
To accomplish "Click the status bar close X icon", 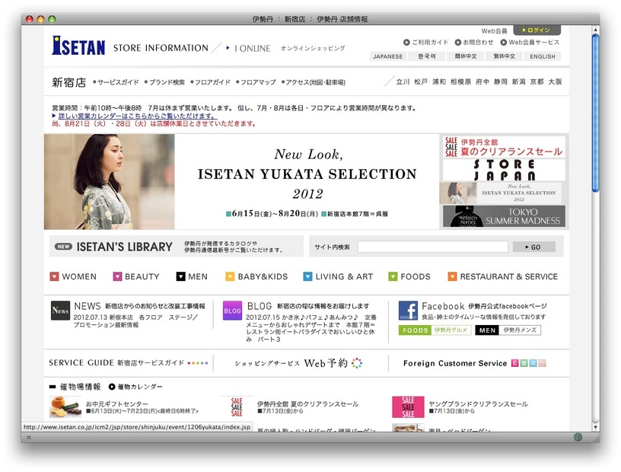I will (28, 438).
